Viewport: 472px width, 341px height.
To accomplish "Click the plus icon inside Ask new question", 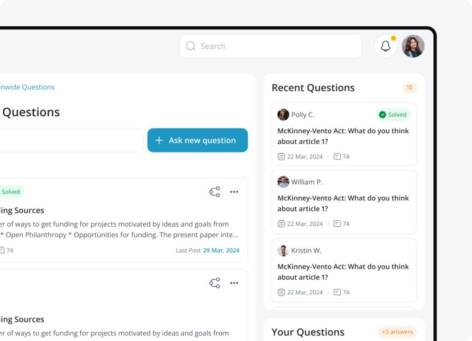I will tap(160, 140).
